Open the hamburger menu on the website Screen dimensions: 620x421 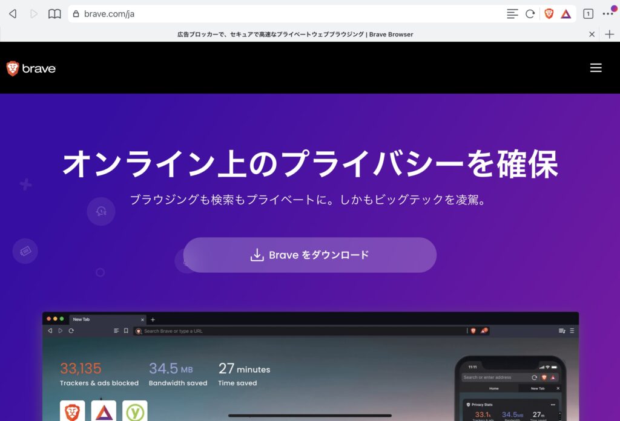(596, 68)
